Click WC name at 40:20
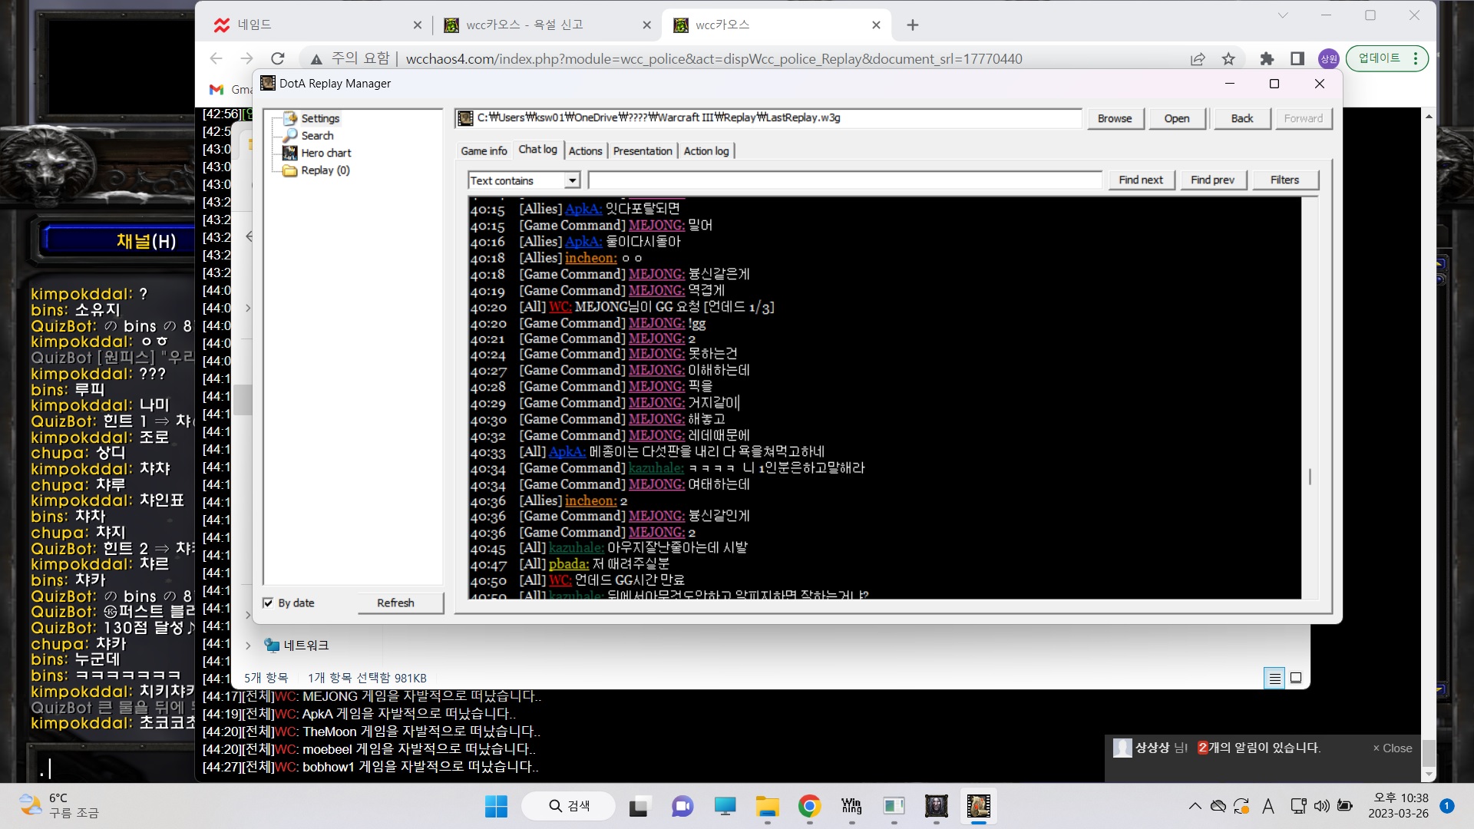 point(560,307)
